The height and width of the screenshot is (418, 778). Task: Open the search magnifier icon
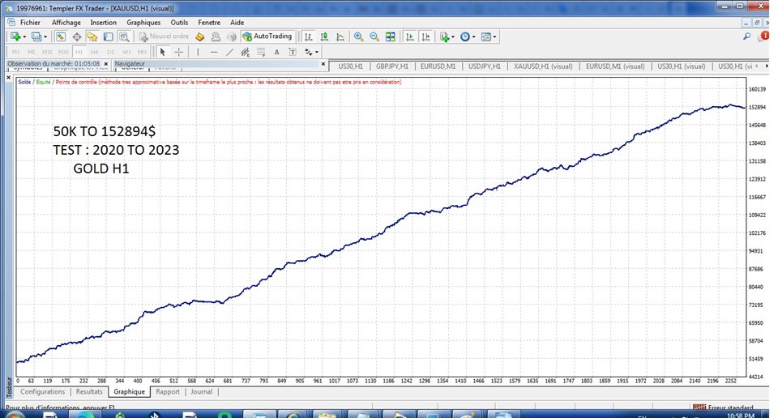(746, 36)
